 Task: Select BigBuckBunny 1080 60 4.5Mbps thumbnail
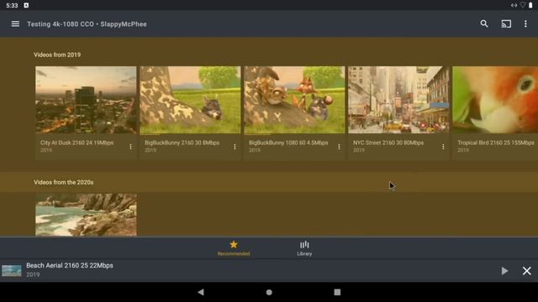click(294, 100)
